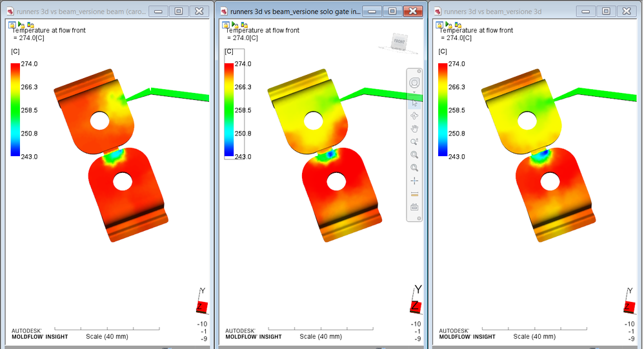This screenshot has width=644, height=349.
Task: Click the 'Scale (40 mm)' label in right window
Action: coord(534,336)
